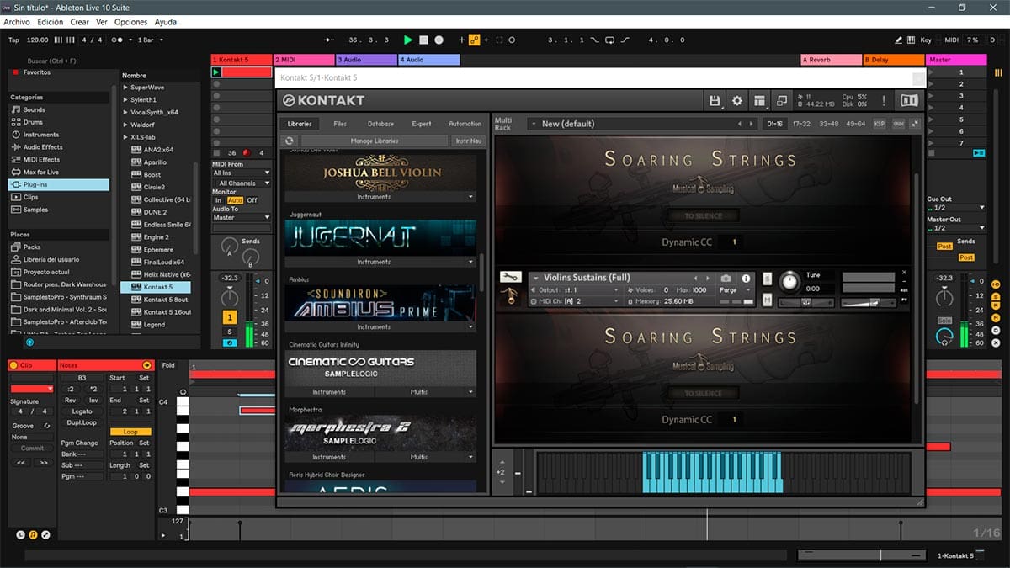1010x568 pixels.
Task: Open the Audio Effects category
Action: pos(60,147)
